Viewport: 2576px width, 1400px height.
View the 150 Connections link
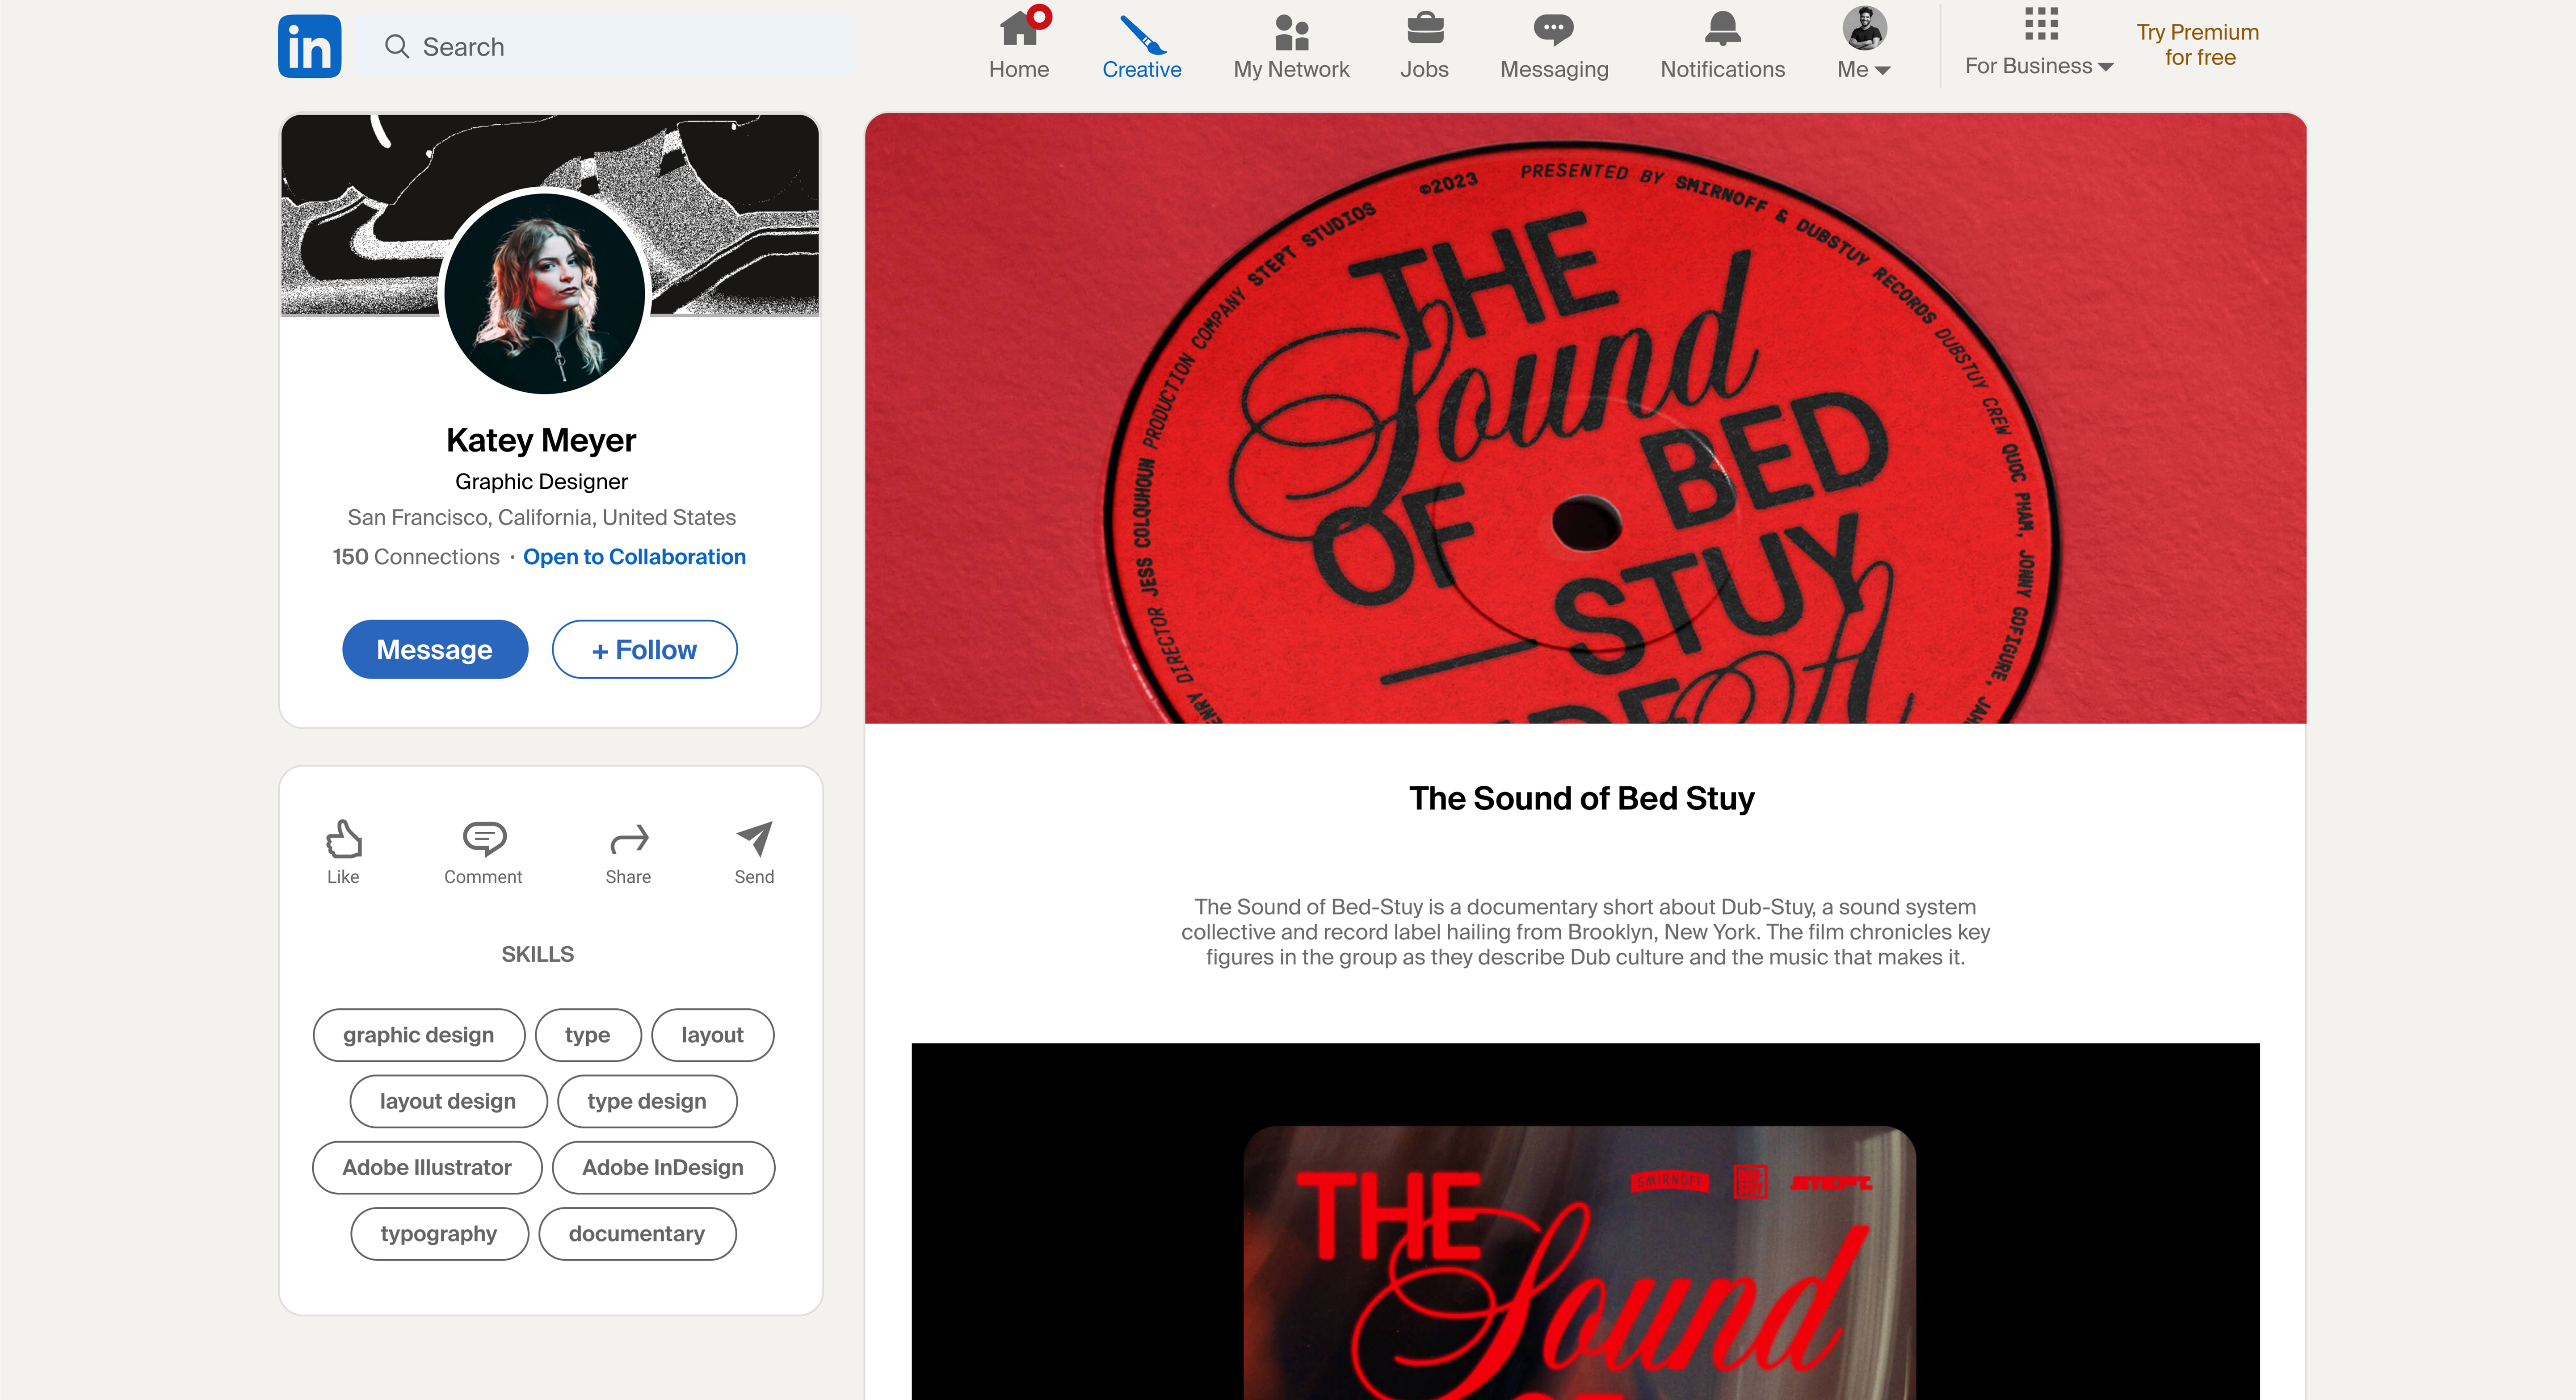click(x=416, y=557)
